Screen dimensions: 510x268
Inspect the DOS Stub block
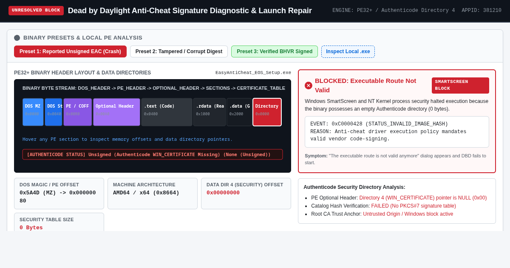(x=54, y=112)
